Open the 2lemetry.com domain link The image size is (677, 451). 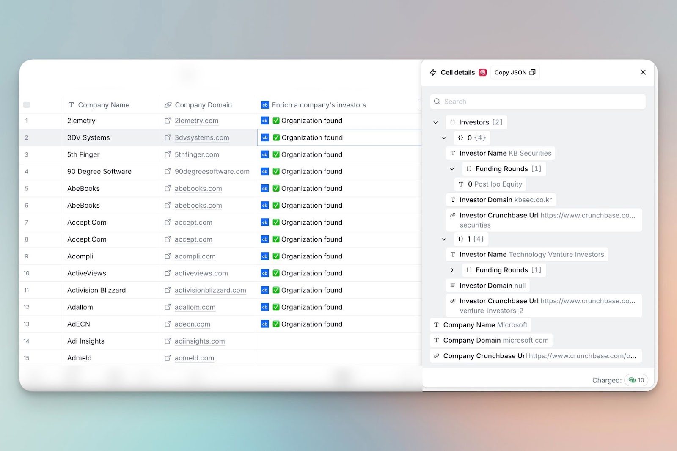coord(197,121)
